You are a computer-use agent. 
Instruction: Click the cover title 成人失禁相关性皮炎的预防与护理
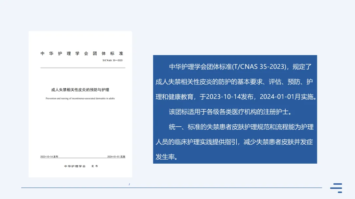pos(80,90)
